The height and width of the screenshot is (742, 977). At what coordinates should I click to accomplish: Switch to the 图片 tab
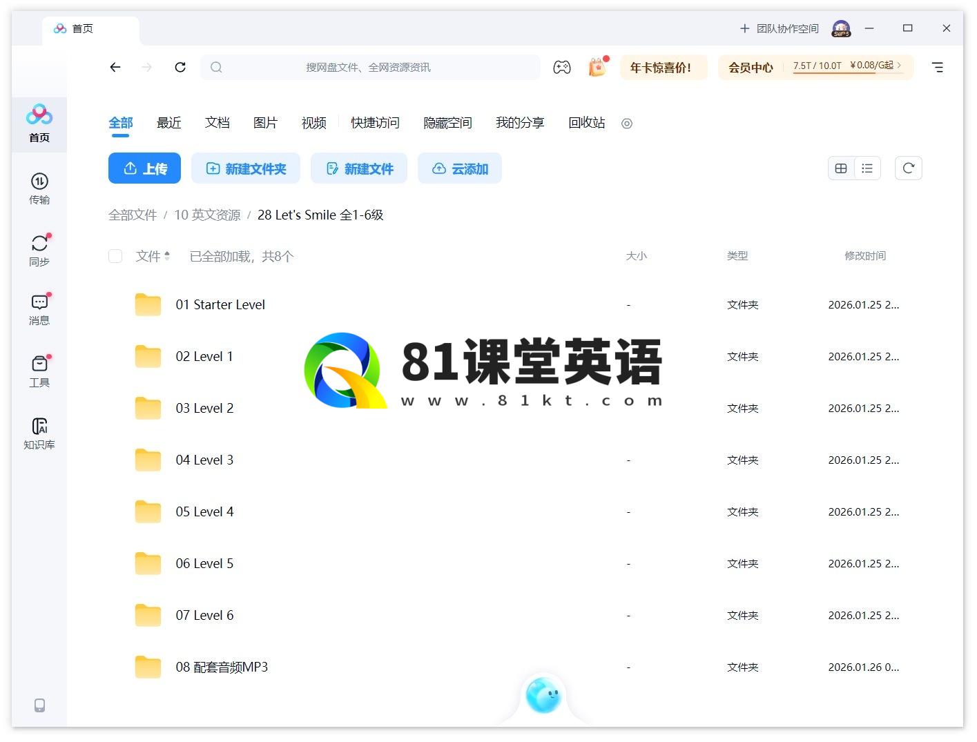click(x=266, y=123)
